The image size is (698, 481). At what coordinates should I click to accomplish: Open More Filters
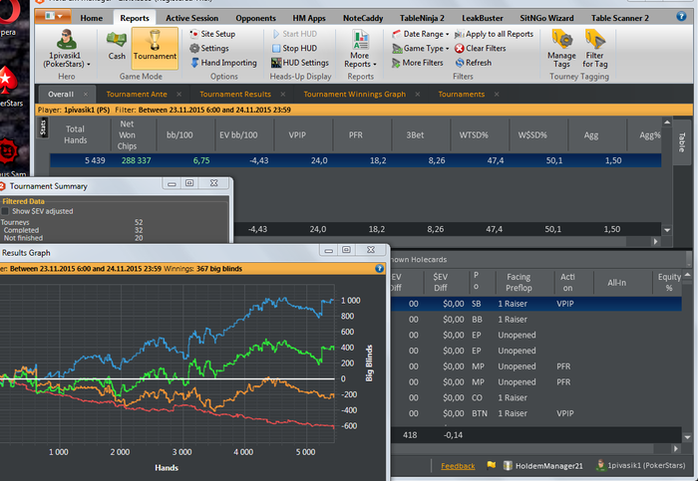point(417,63)
